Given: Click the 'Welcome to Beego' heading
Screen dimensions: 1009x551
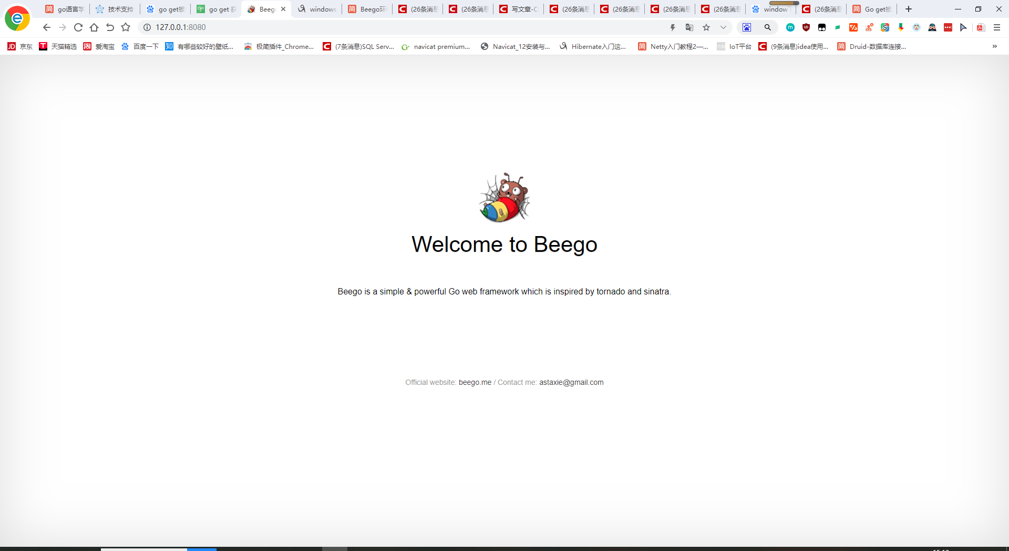Looking at the screenshot, I should point(504,244).
